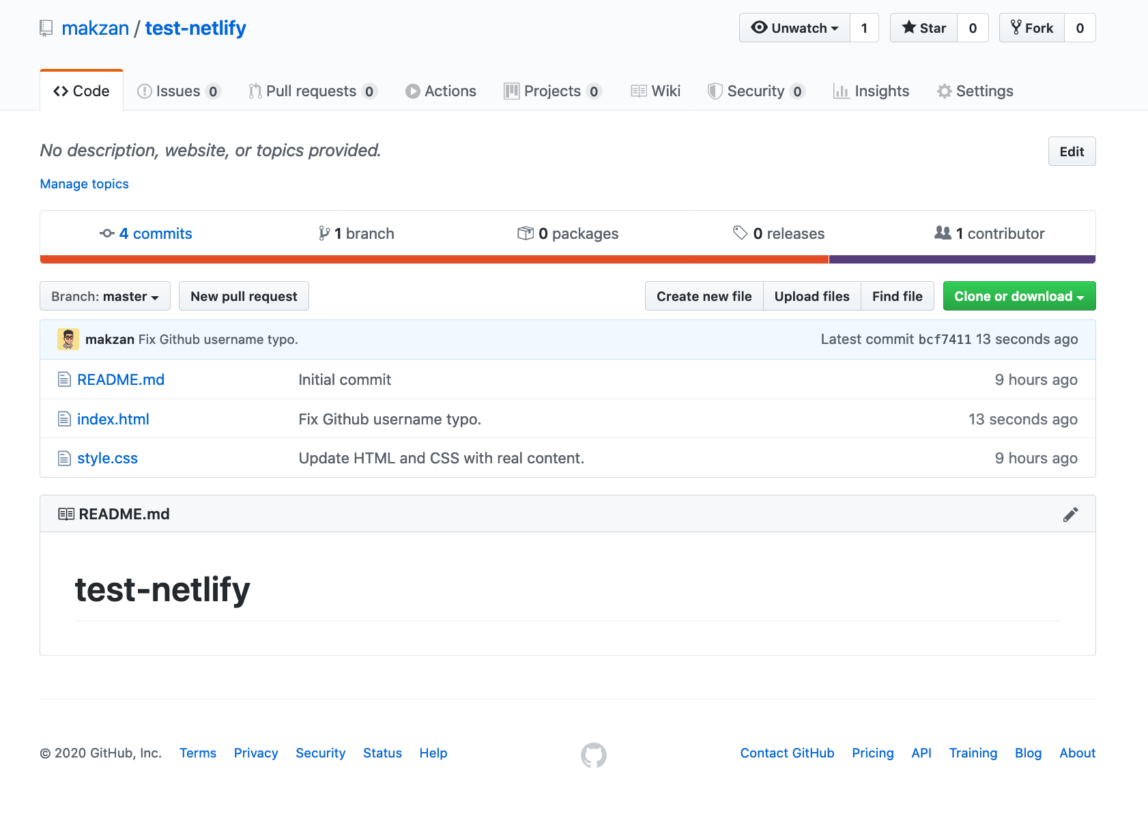
Task: View the Insights tab
Action: [x=872, y=91]
